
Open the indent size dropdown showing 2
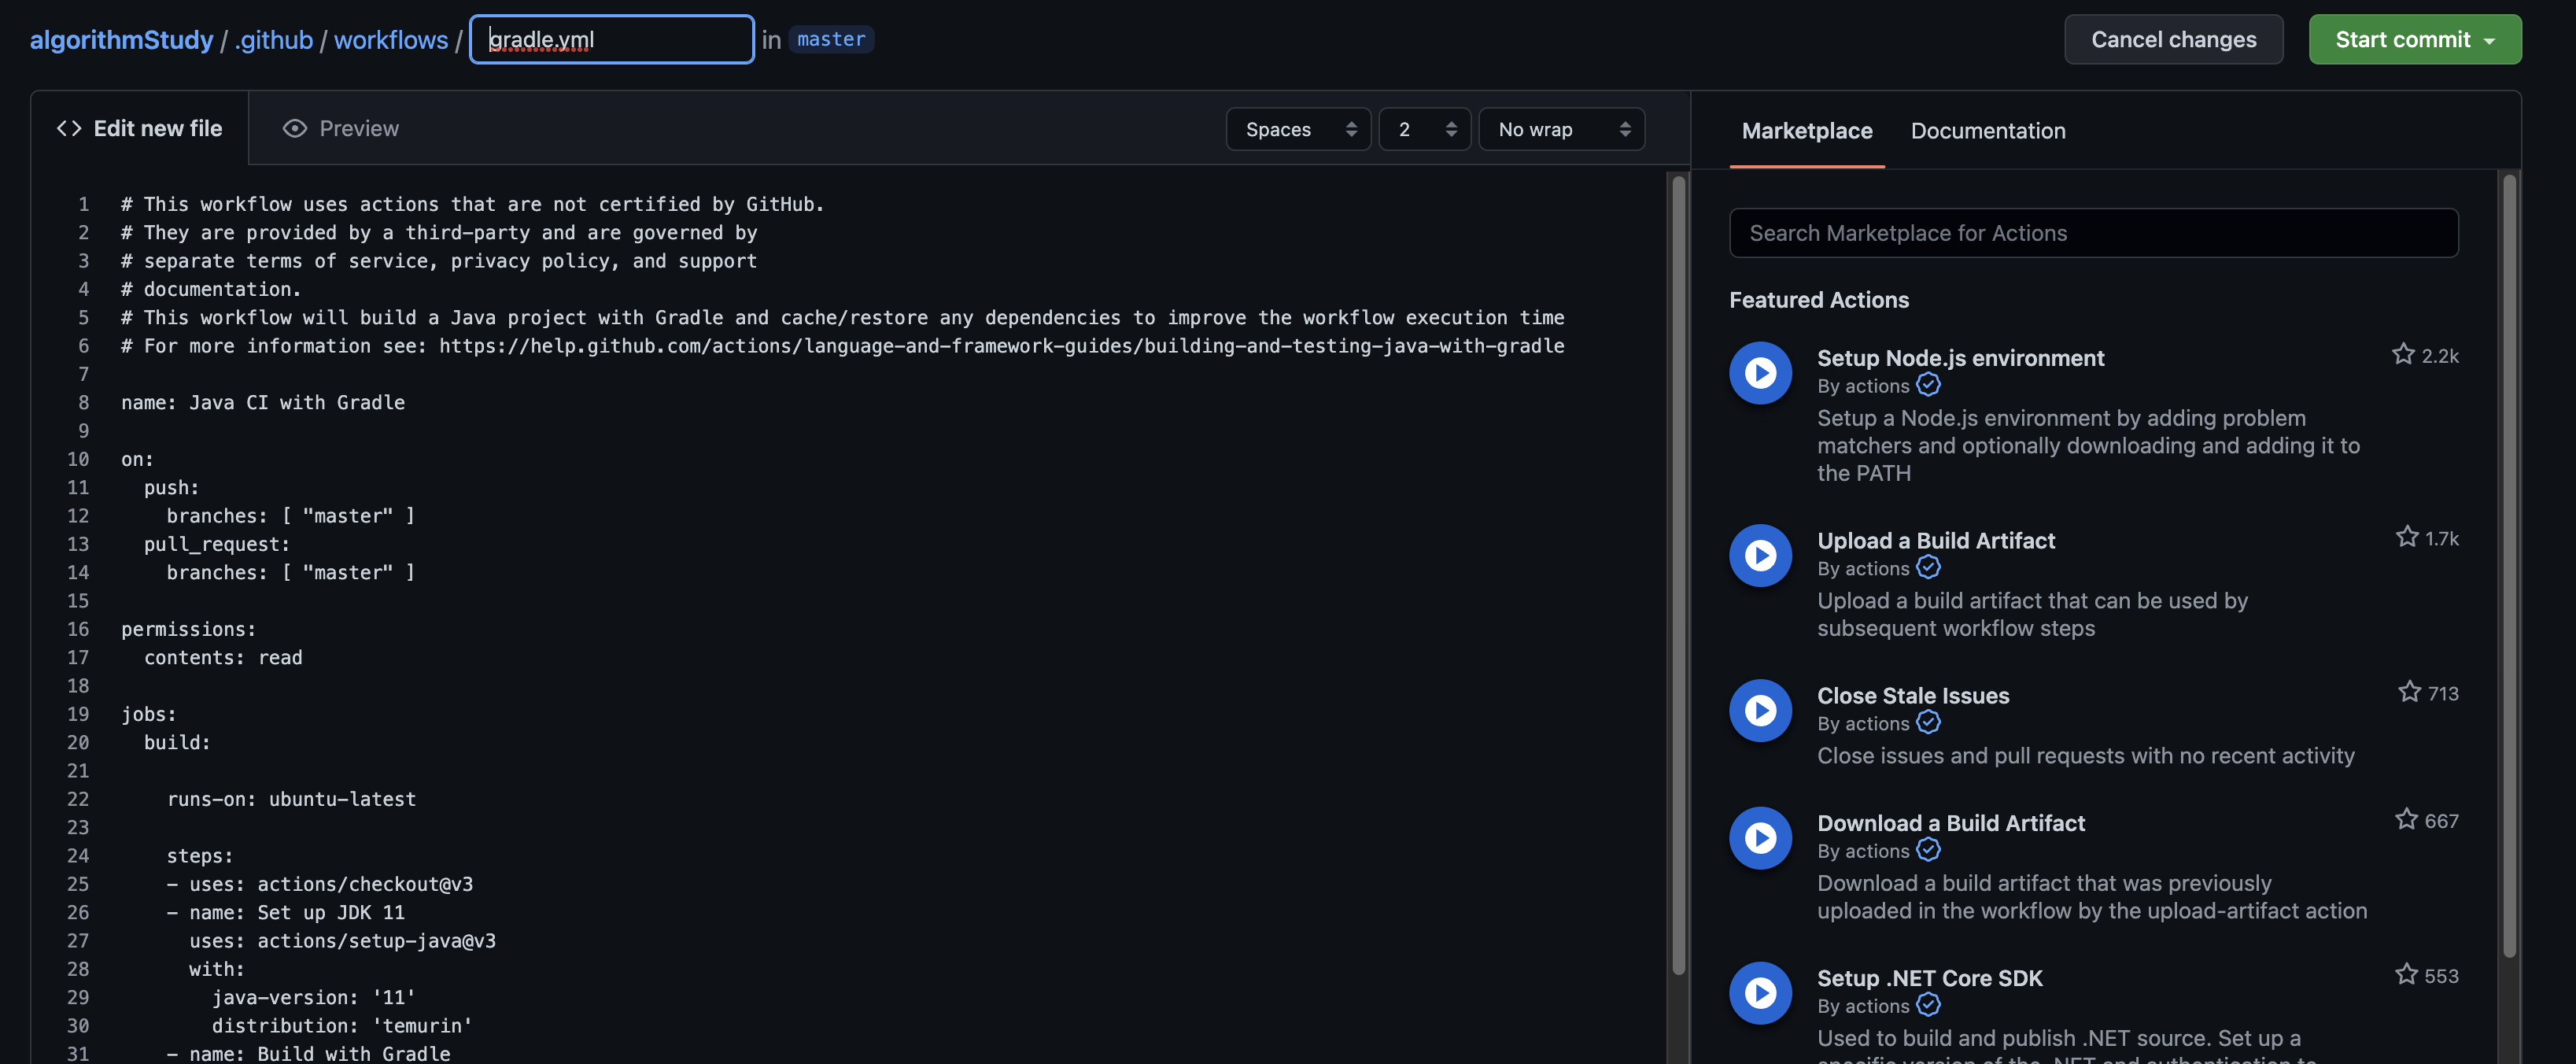click(x=1424, y=129)
